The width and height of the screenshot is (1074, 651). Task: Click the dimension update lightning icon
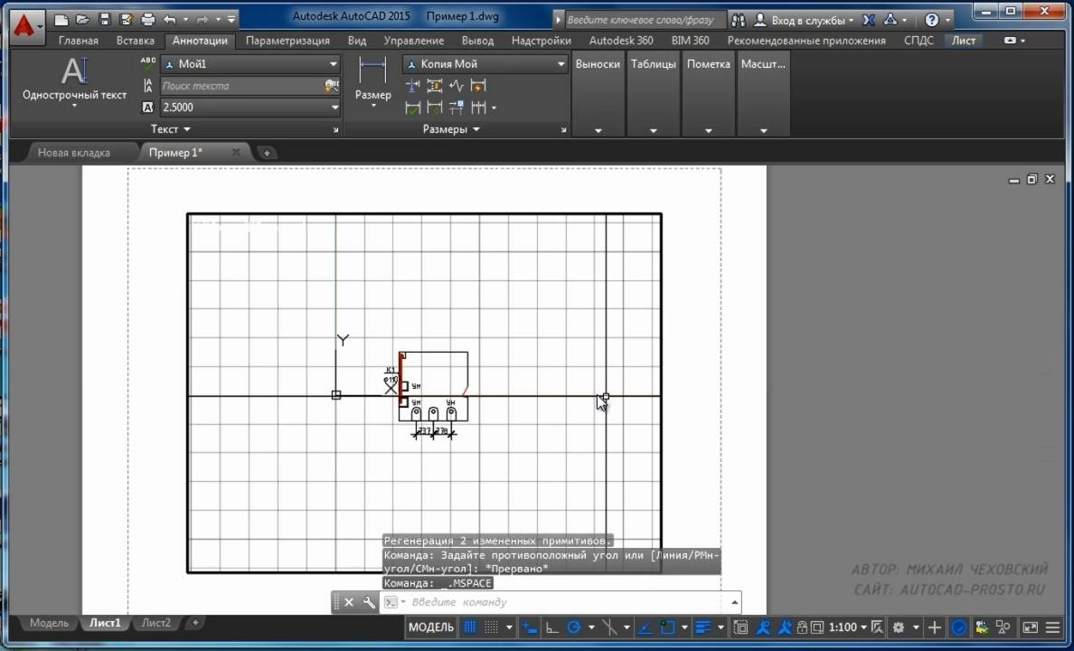coord(478,86)
